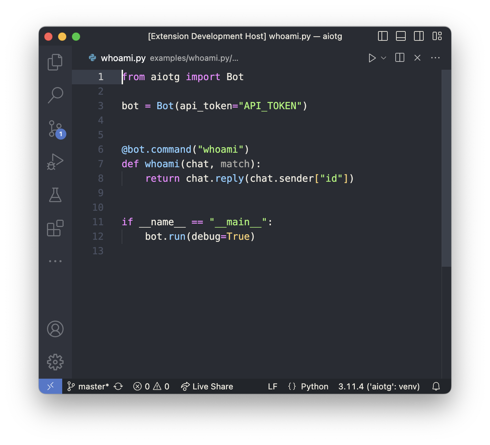
Task: Click the language status curly braces icon
Action: pyautogui.click(x=292, y=386)
